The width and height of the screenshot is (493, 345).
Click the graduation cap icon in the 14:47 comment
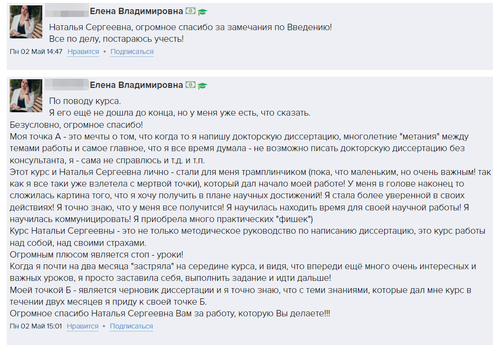pos(202,12)
